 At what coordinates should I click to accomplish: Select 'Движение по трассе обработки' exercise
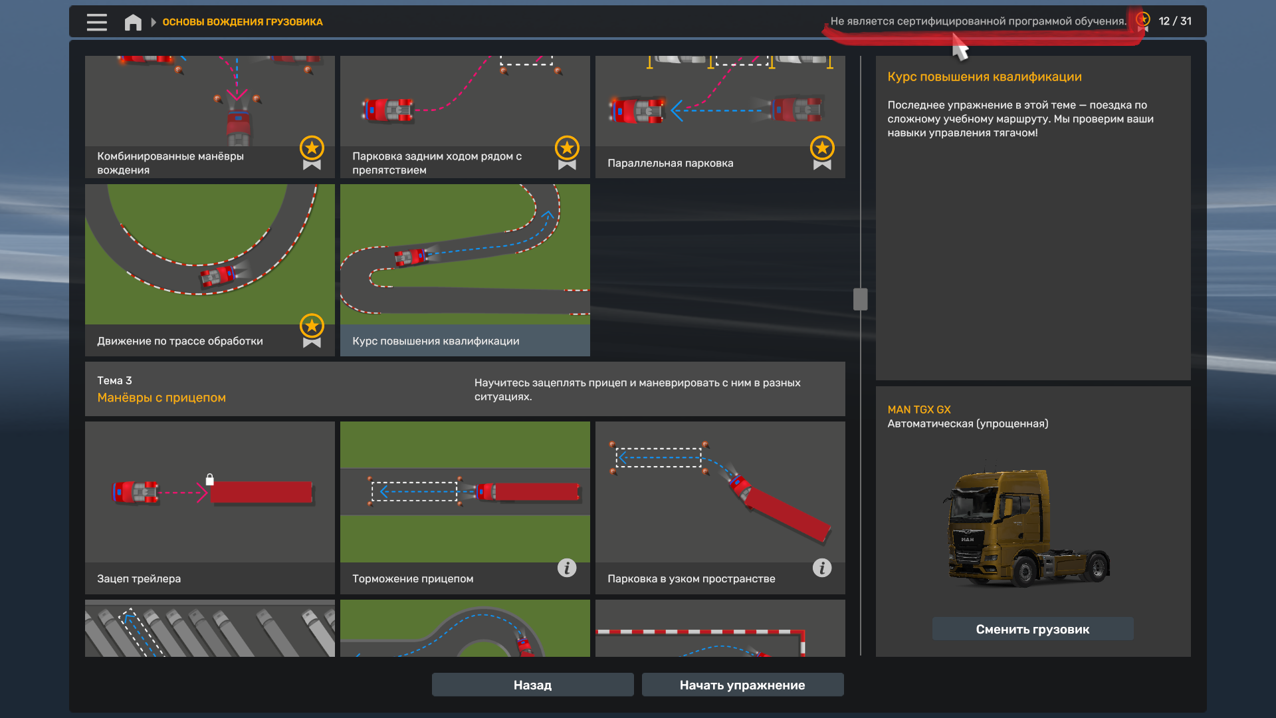[210, 270]
